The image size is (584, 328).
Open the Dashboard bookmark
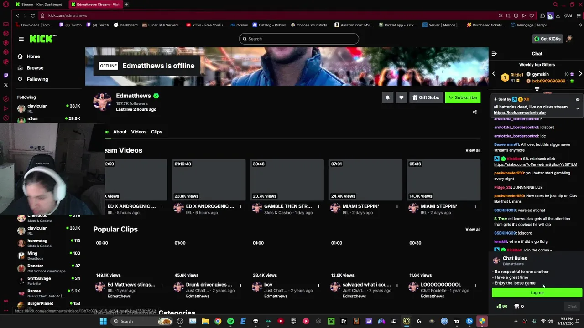click(x=125, y=25)
